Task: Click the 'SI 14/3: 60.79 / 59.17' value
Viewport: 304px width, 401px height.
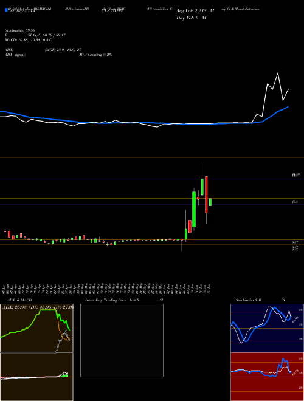Action: point(47,35)
